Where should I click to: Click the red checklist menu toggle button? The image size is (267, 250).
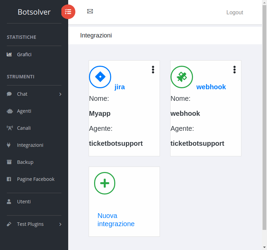[x=68, y=12]
